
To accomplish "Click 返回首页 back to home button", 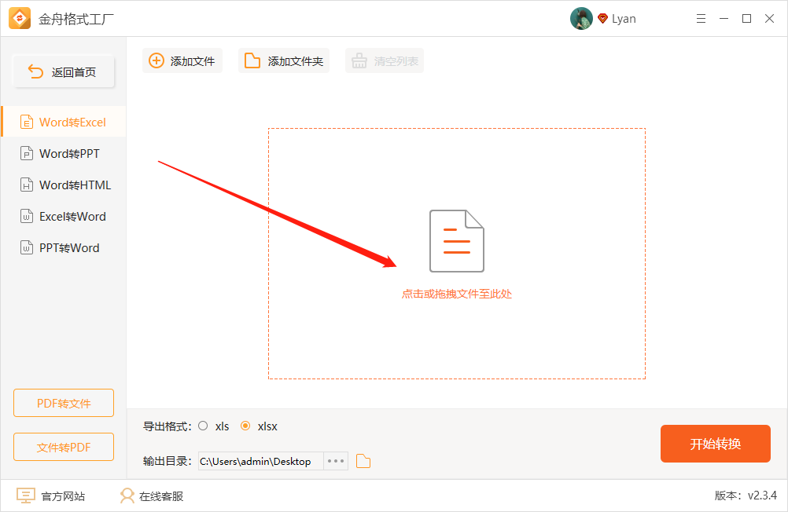I will click(64, 71).
